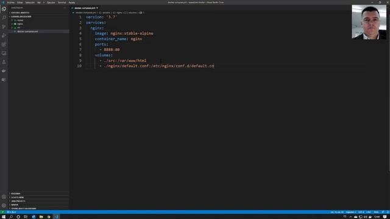This screenshot has height=219, width=390.
Task: Close the docker-compose.yml editor tab
Action: (x=97, y=8)
